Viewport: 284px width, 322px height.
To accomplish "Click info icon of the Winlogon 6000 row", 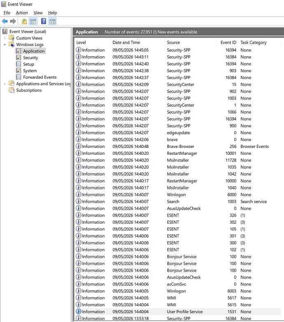I will 78,194.
